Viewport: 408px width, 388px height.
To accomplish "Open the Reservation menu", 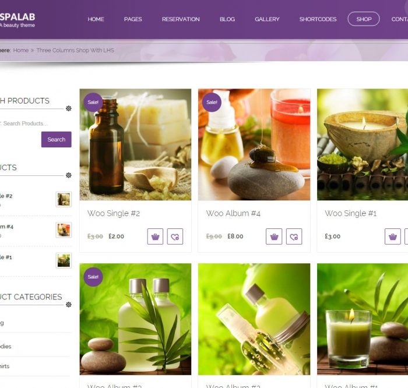I will click(x=181, y=19).
